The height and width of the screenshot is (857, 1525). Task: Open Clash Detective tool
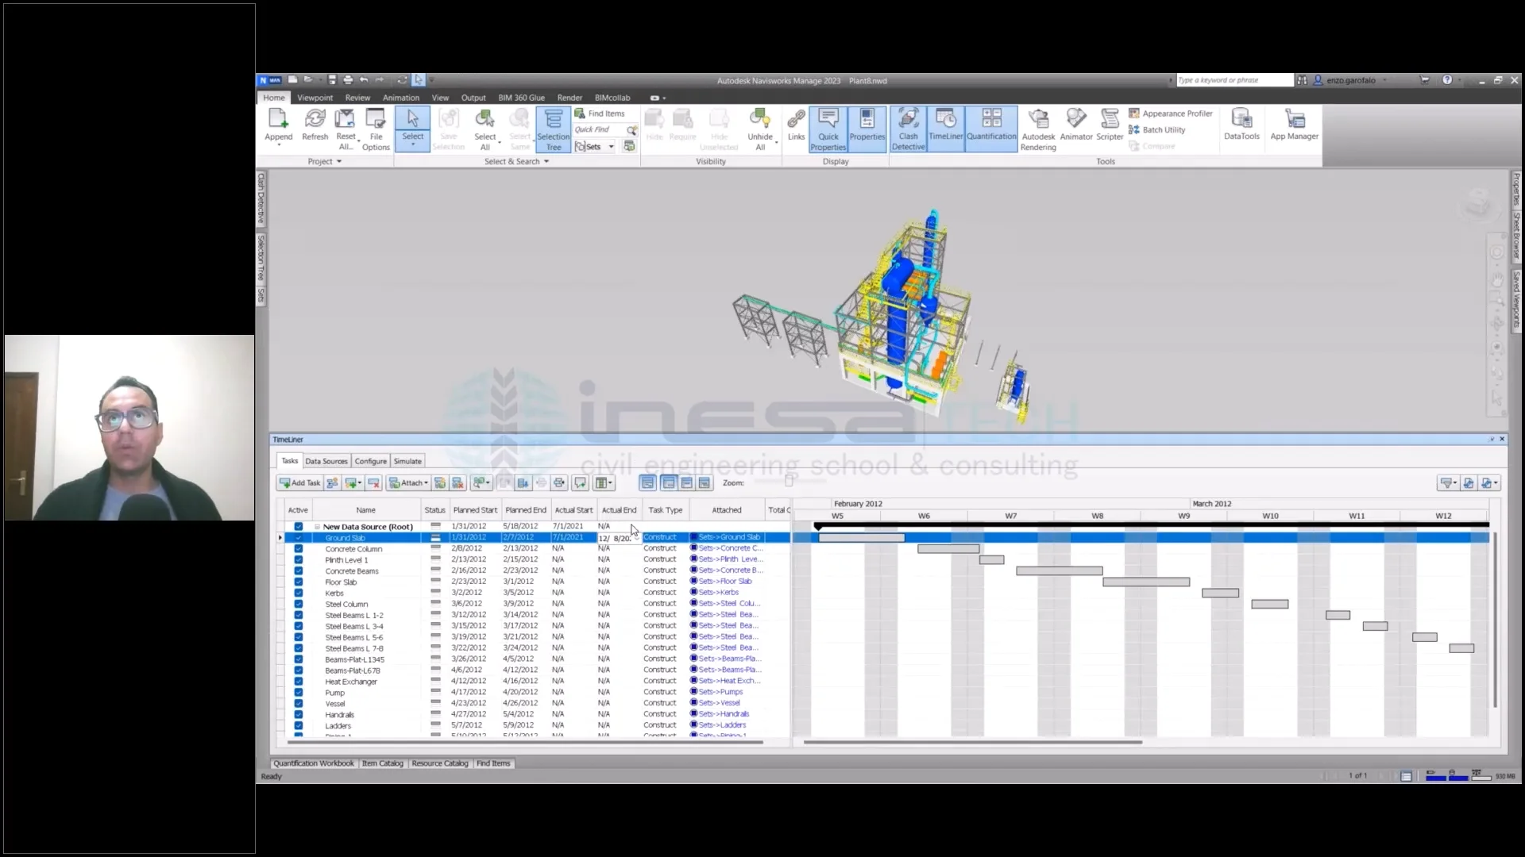coord(908,129)
